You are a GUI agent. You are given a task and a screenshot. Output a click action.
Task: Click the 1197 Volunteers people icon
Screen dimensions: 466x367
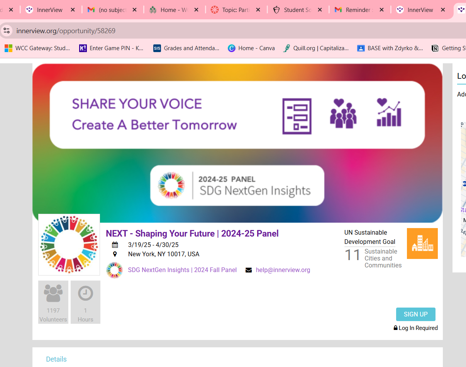point(53,293)
